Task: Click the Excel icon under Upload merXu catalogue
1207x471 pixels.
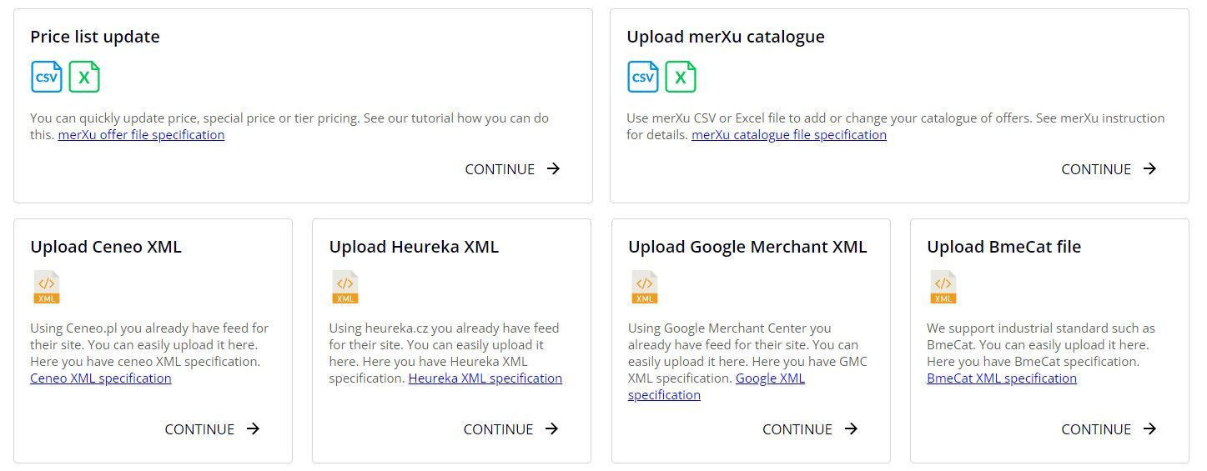Action: [681, 77]
